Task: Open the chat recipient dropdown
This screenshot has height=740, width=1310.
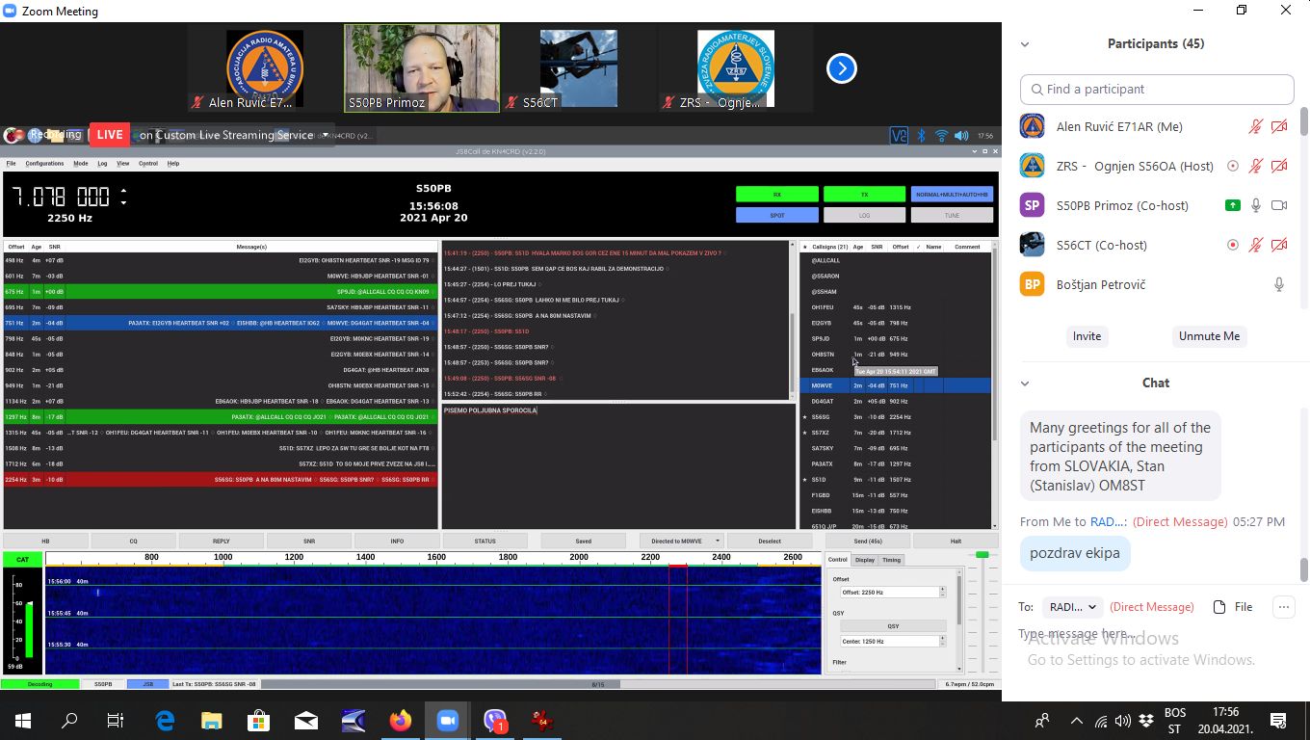Action: (x=1073, y=607)
